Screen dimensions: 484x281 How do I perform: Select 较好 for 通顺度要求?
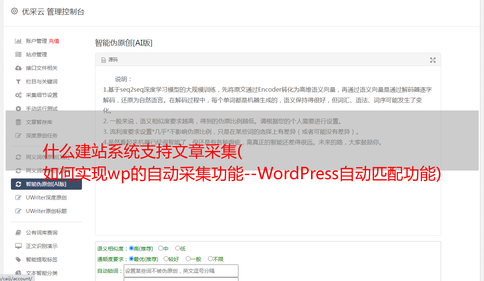166,259
